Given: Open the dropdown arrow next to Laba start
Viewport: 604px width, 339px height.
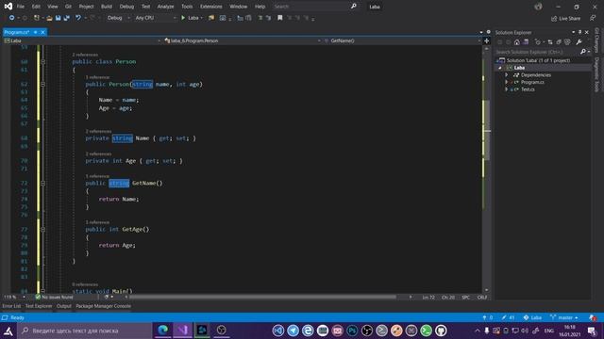Looking at the screenshot, I should [201, 18].
